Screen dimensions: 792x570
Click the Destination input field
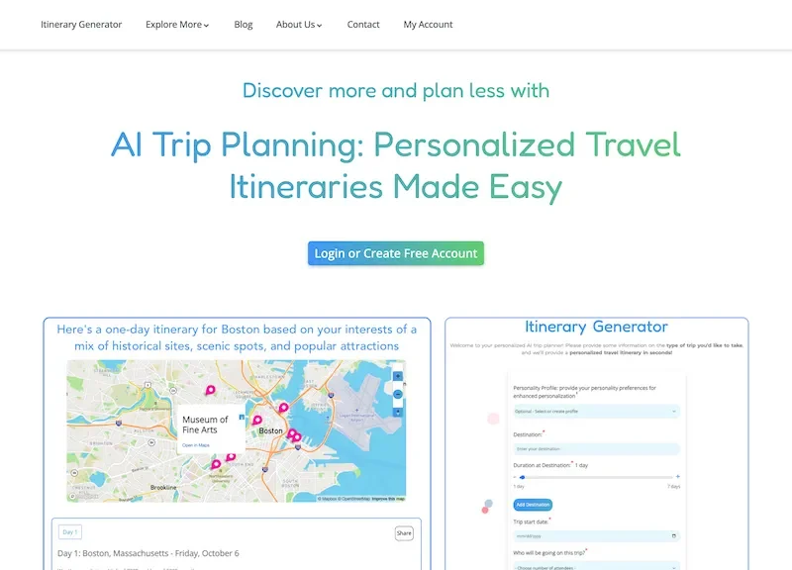596,449
